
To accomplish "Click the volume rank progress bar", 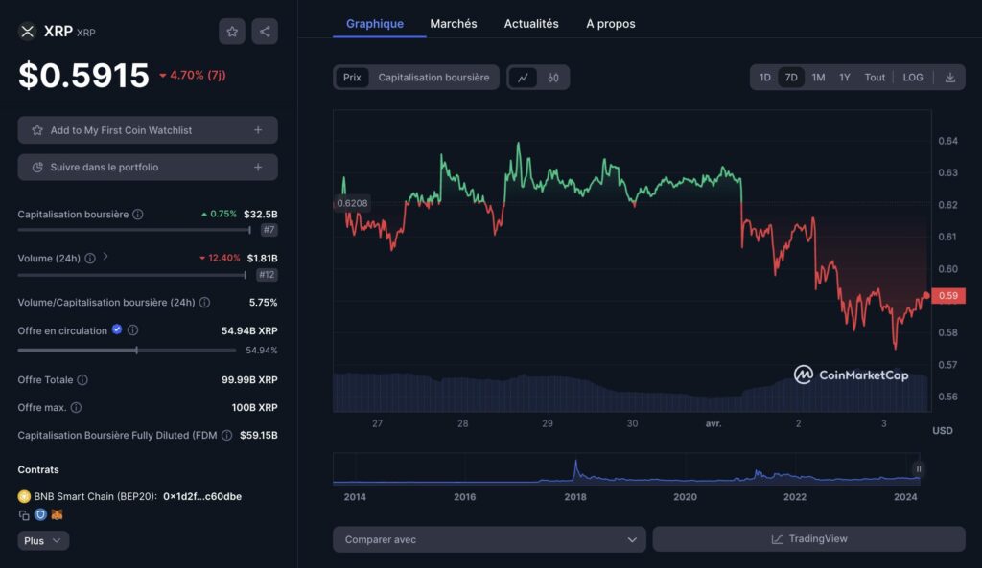I will click(131, 275).
